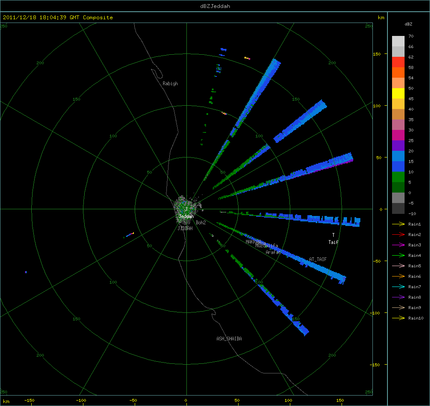Click the Rain10 legend label

pyautogui.click(x=416, y=318)
